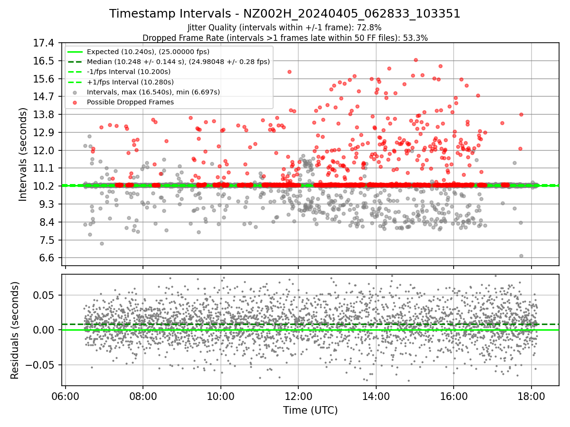570x427 pixels.
Task: Click the '−0.05' residuals tick label
Action: pos(40,365)
